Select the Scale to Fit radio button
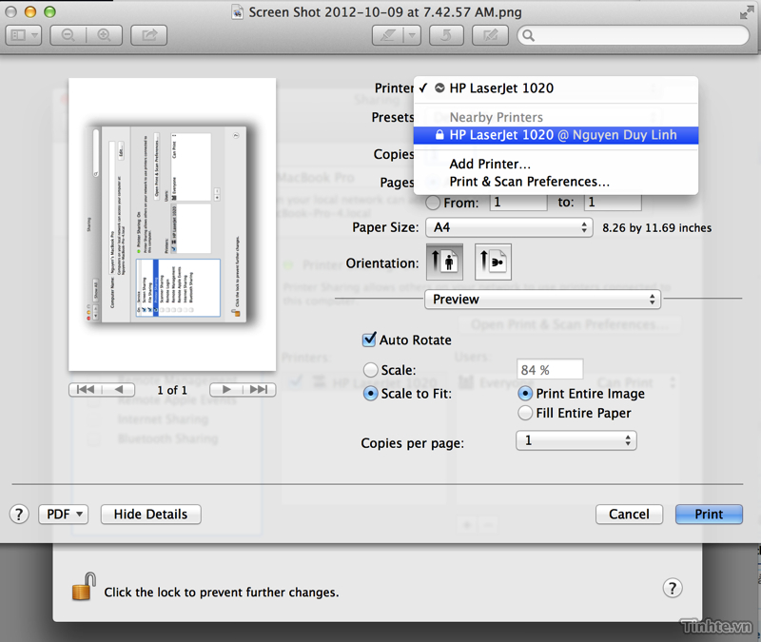Screen dimensions: 761x642 point(371,394)
